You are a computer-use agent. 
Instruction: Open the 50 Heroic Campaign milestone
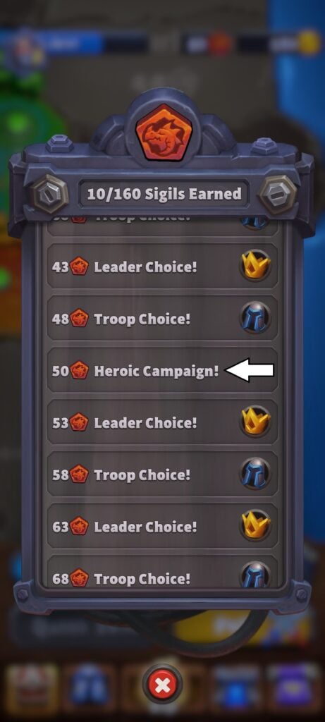tap(162, 370)
